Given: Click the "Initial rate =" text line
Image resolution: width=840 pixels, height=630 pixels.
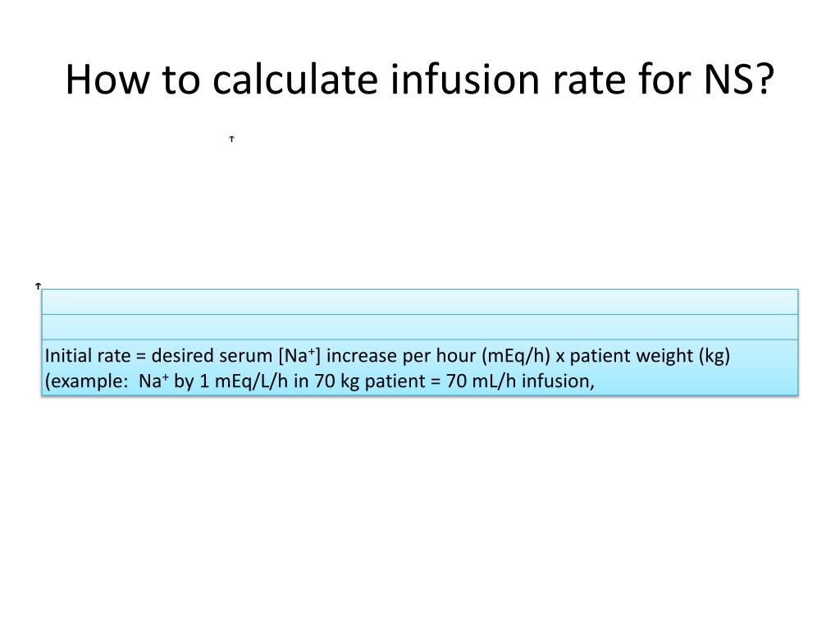Looking at the screenshot, I should coord(387,356).
